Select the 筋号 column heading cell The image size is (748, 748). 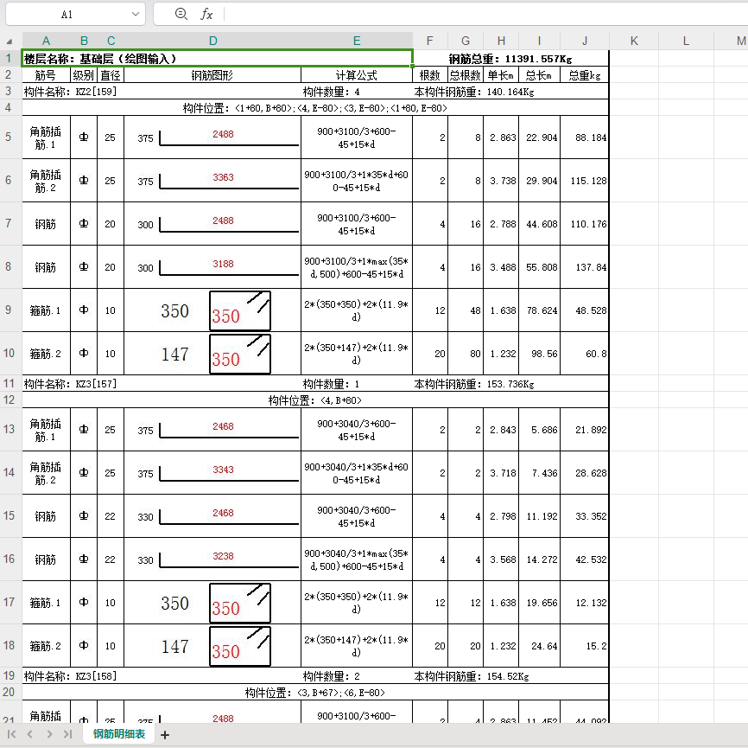coord(47,75)
